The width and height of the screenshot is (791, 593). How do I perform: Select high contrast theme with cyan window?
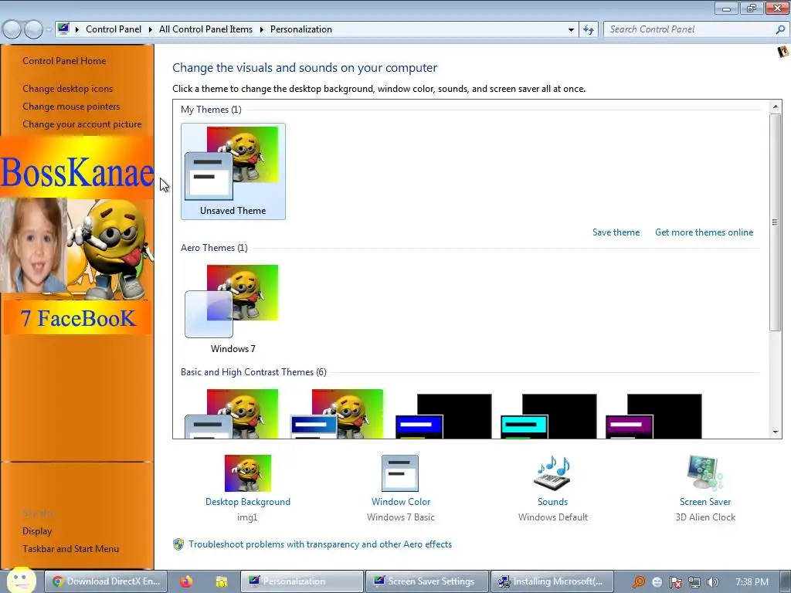coord(548,415)
